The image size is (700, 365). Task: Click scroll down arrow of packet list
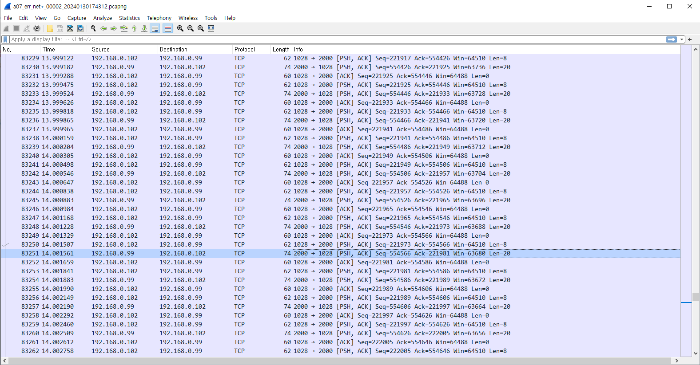[696, 353]
